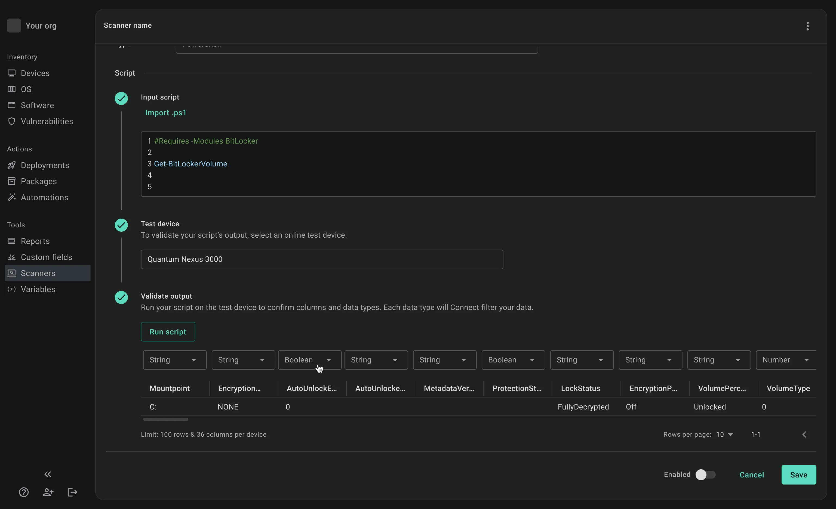Change the Rows per page dropdown

click(724, 434)
